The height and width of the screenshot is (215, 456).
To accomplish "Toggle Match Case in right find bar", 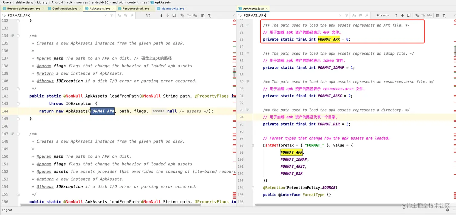I will [x=354, y=15].
